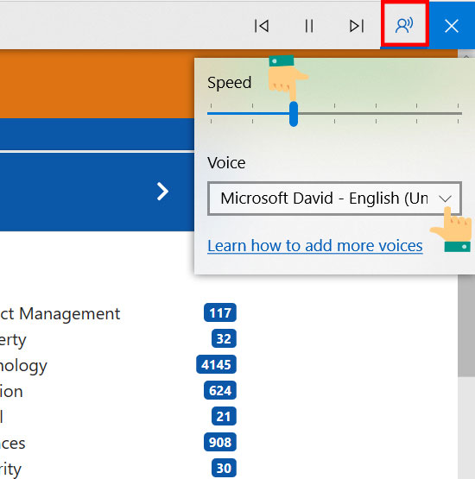Expand the white chevron in blue banner
The image size is (475, 479).
pyautogui.click(x=162, y=192)
